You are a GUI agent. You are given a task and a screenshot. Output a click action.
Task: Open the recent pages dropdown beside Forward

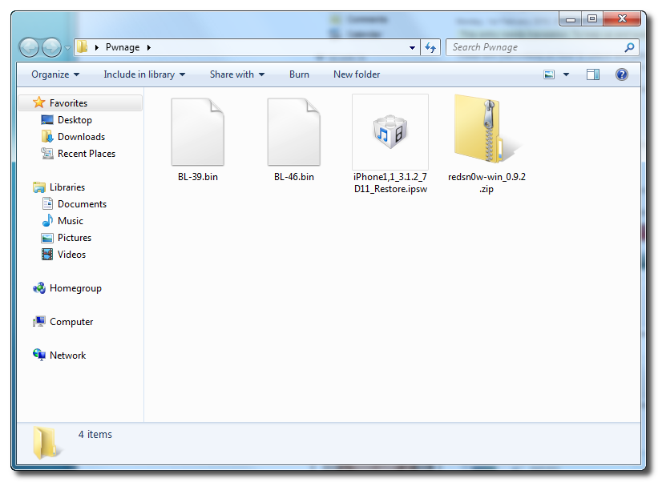(67, 48)
